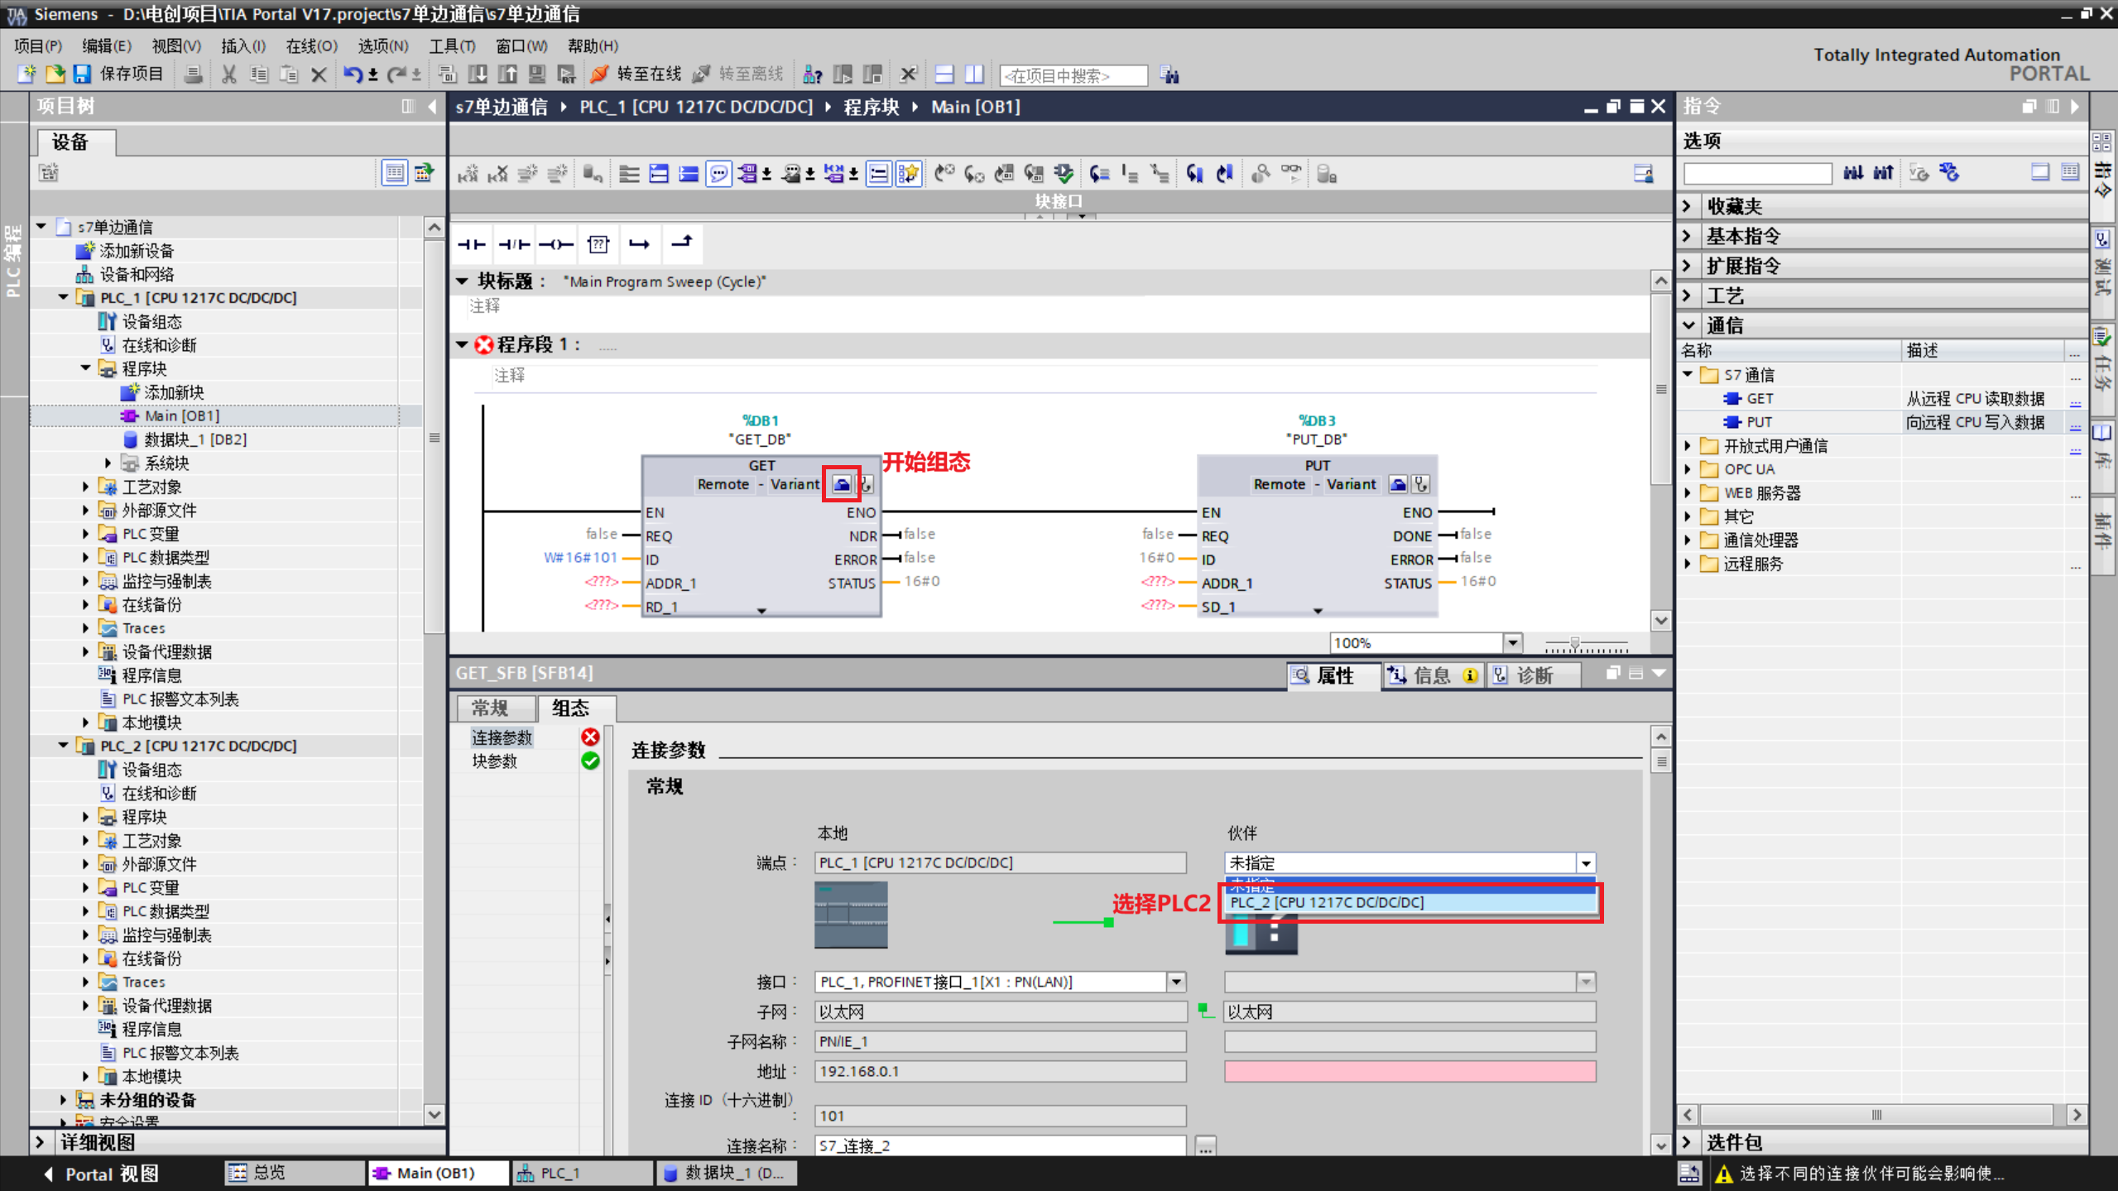Click the undo arrow icon

coord(352,74)
